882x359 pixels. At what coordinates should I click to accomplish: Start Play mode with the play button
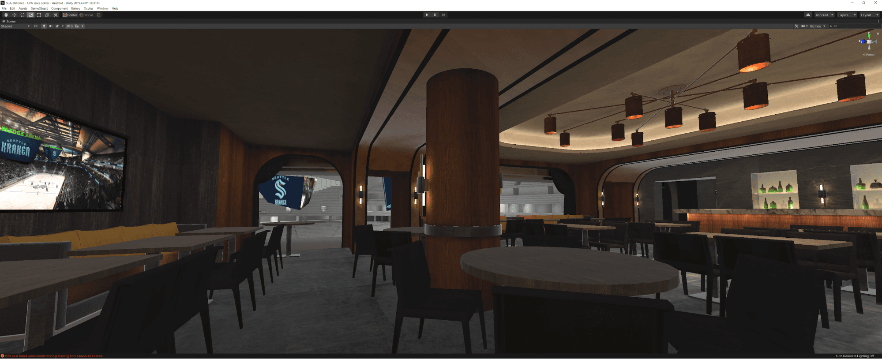tap(427, 15)
